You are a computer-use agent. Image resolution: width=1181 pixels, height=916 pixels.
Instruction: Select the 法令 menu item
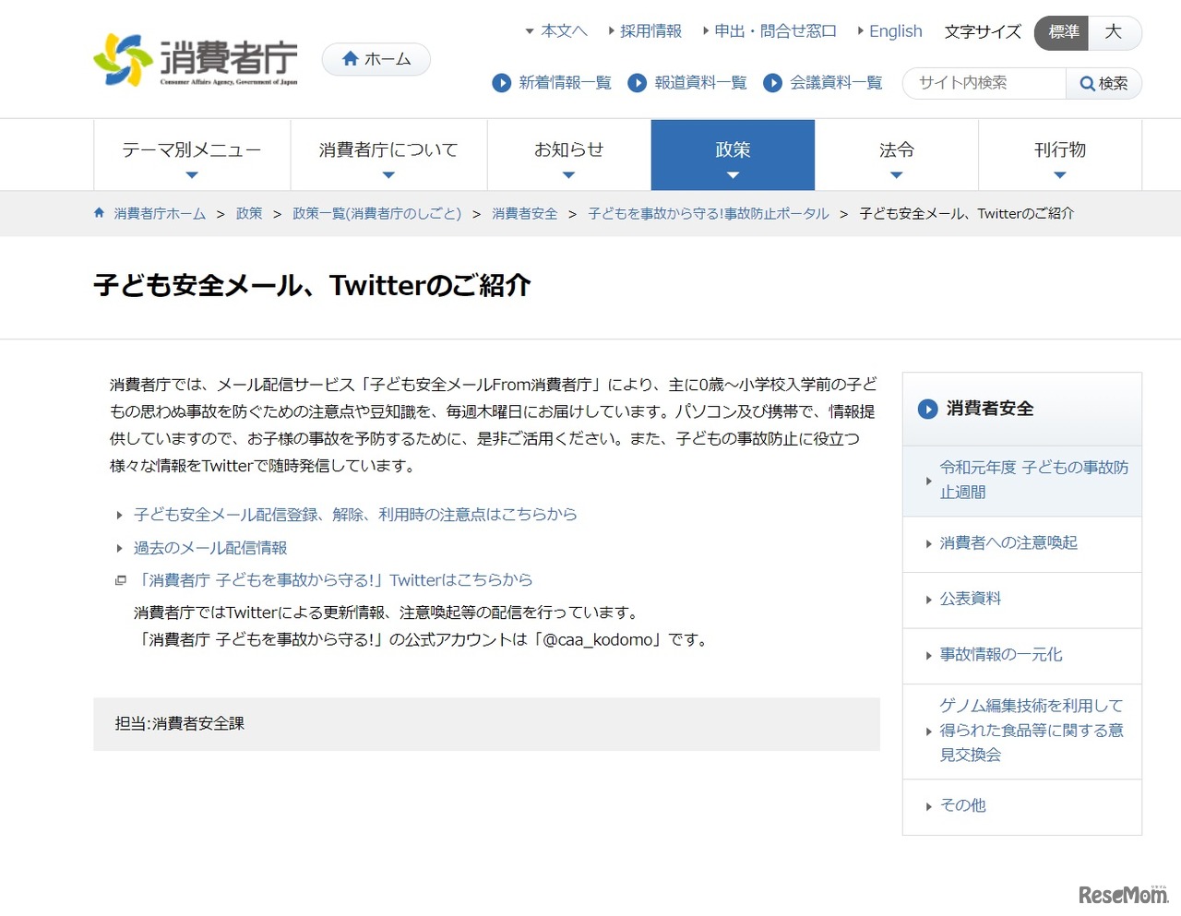(896, 149)
